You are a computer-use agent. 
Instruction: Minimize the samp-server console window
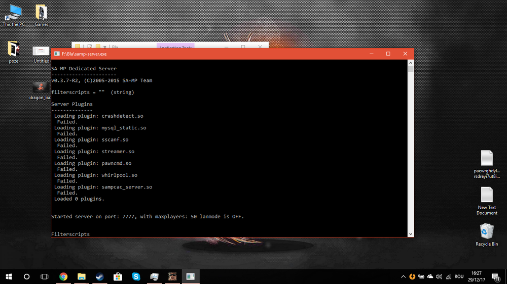(x=372, y=54)
